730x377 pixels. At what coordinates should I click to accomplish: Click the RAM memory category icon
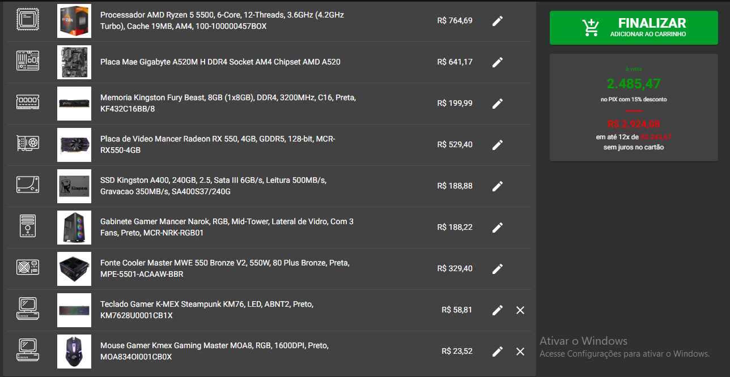pos(28,103)
